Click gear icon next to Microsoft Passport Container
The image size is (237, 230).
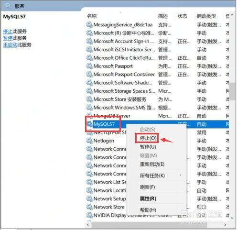(89, 75)
